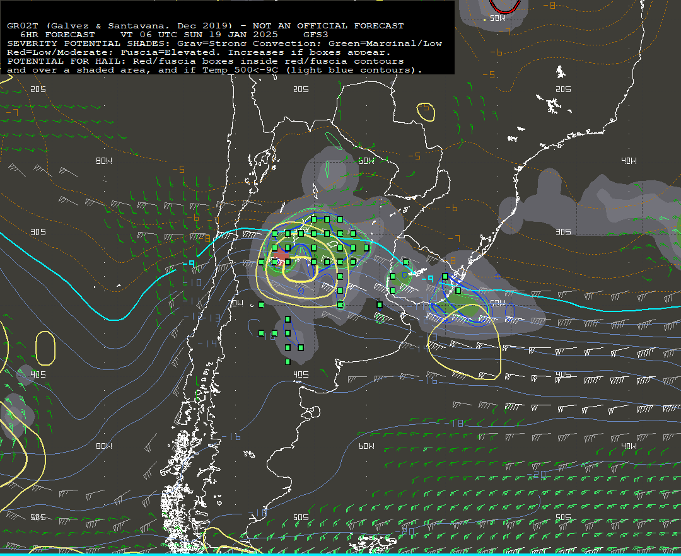
Task: Click the red contour at the top edge
Action: tap(505, 6)
